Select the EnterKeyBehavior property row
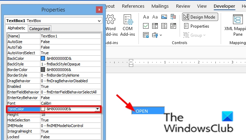 (54, 98)
